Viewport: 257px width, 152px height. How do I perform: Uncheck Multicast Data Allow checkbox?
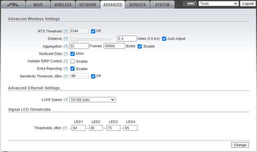(72, 54)
